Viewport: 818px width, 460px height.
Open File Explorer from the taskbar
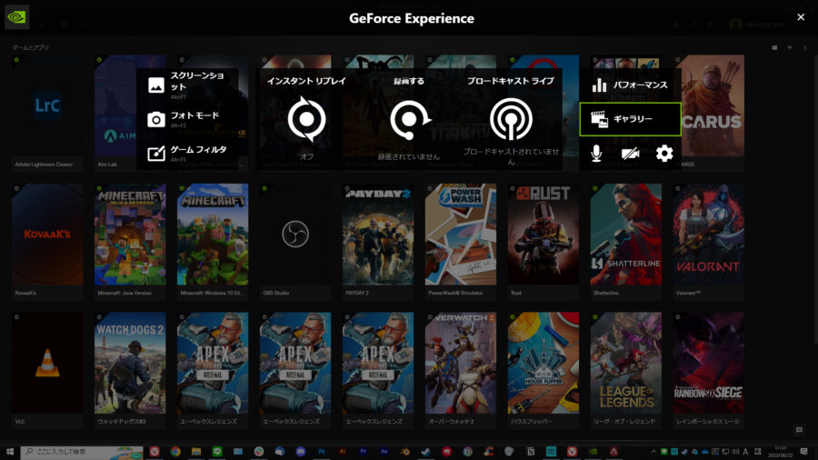pos(196,452)
